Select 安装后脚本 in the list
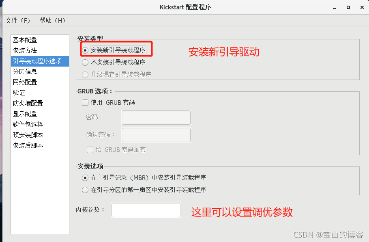The width and height of the screenshot is (369, 242). point(28,145)
